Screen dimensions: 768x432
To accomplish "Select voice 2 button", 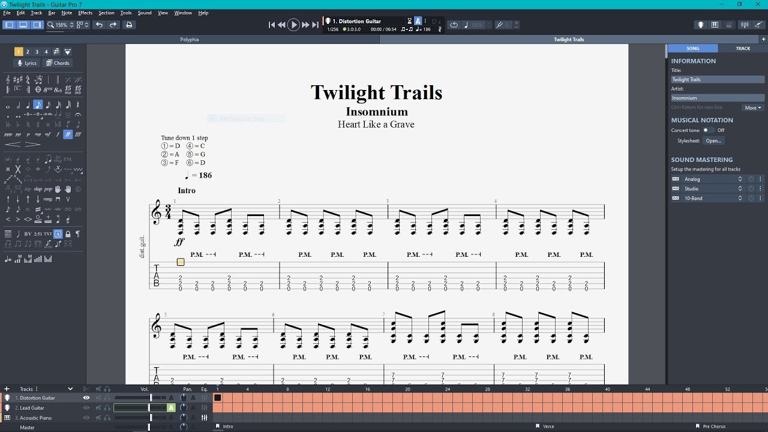I will pyautogui.click(x=28, y=52).
